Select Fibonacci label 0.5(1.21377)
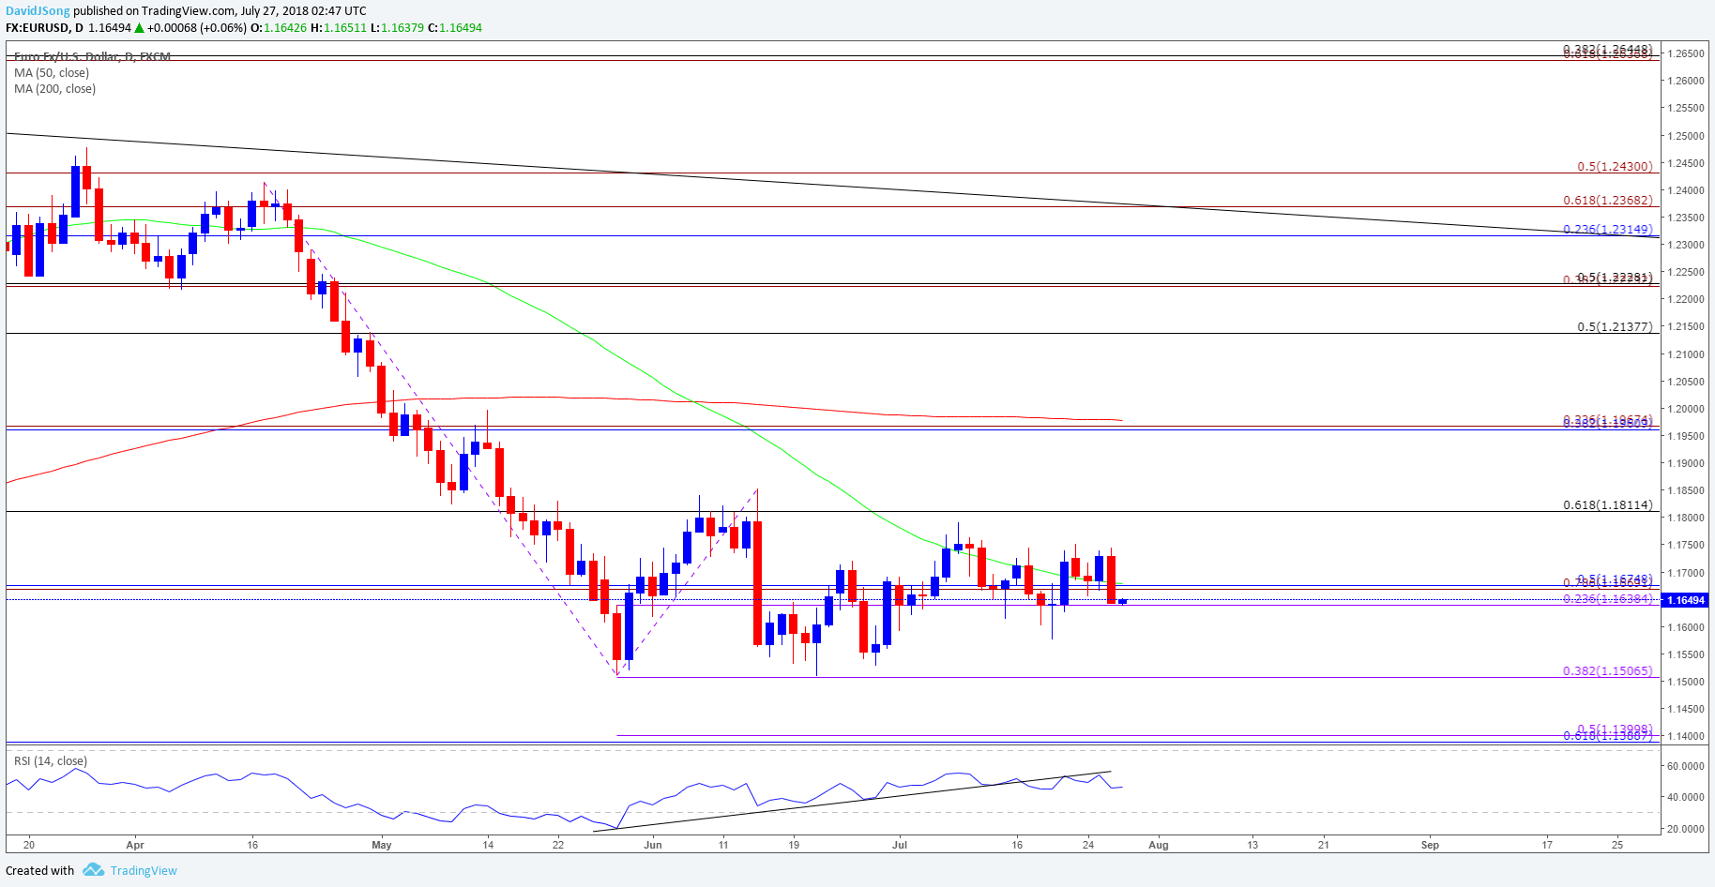The image size is (1715, 887). pyautogui.click(x=1615, y=327)
